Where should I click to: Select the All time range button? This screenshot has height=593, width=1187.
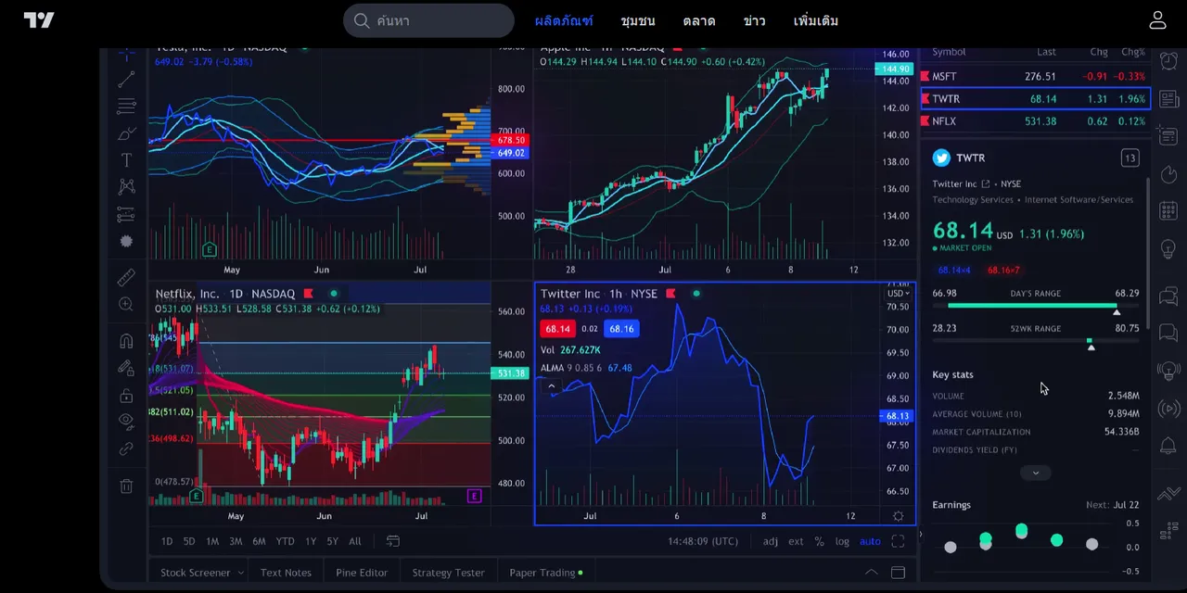354,541
